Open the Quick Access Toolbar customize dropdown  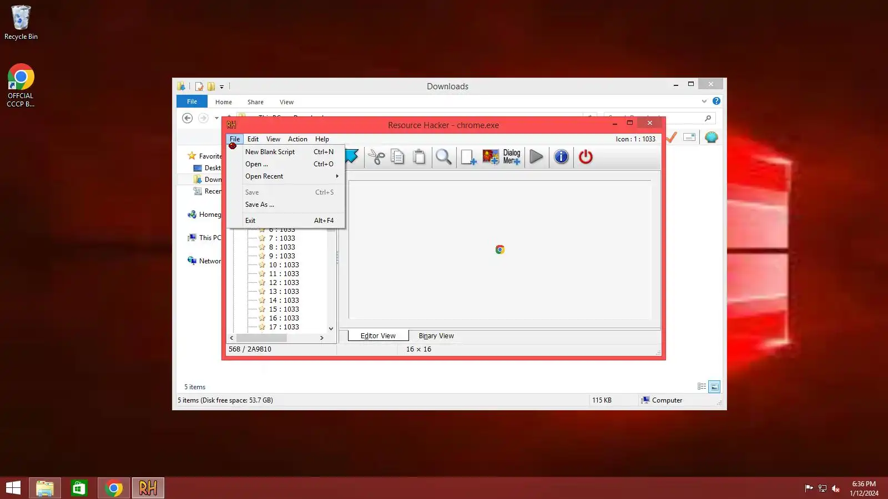coord(221,86)
